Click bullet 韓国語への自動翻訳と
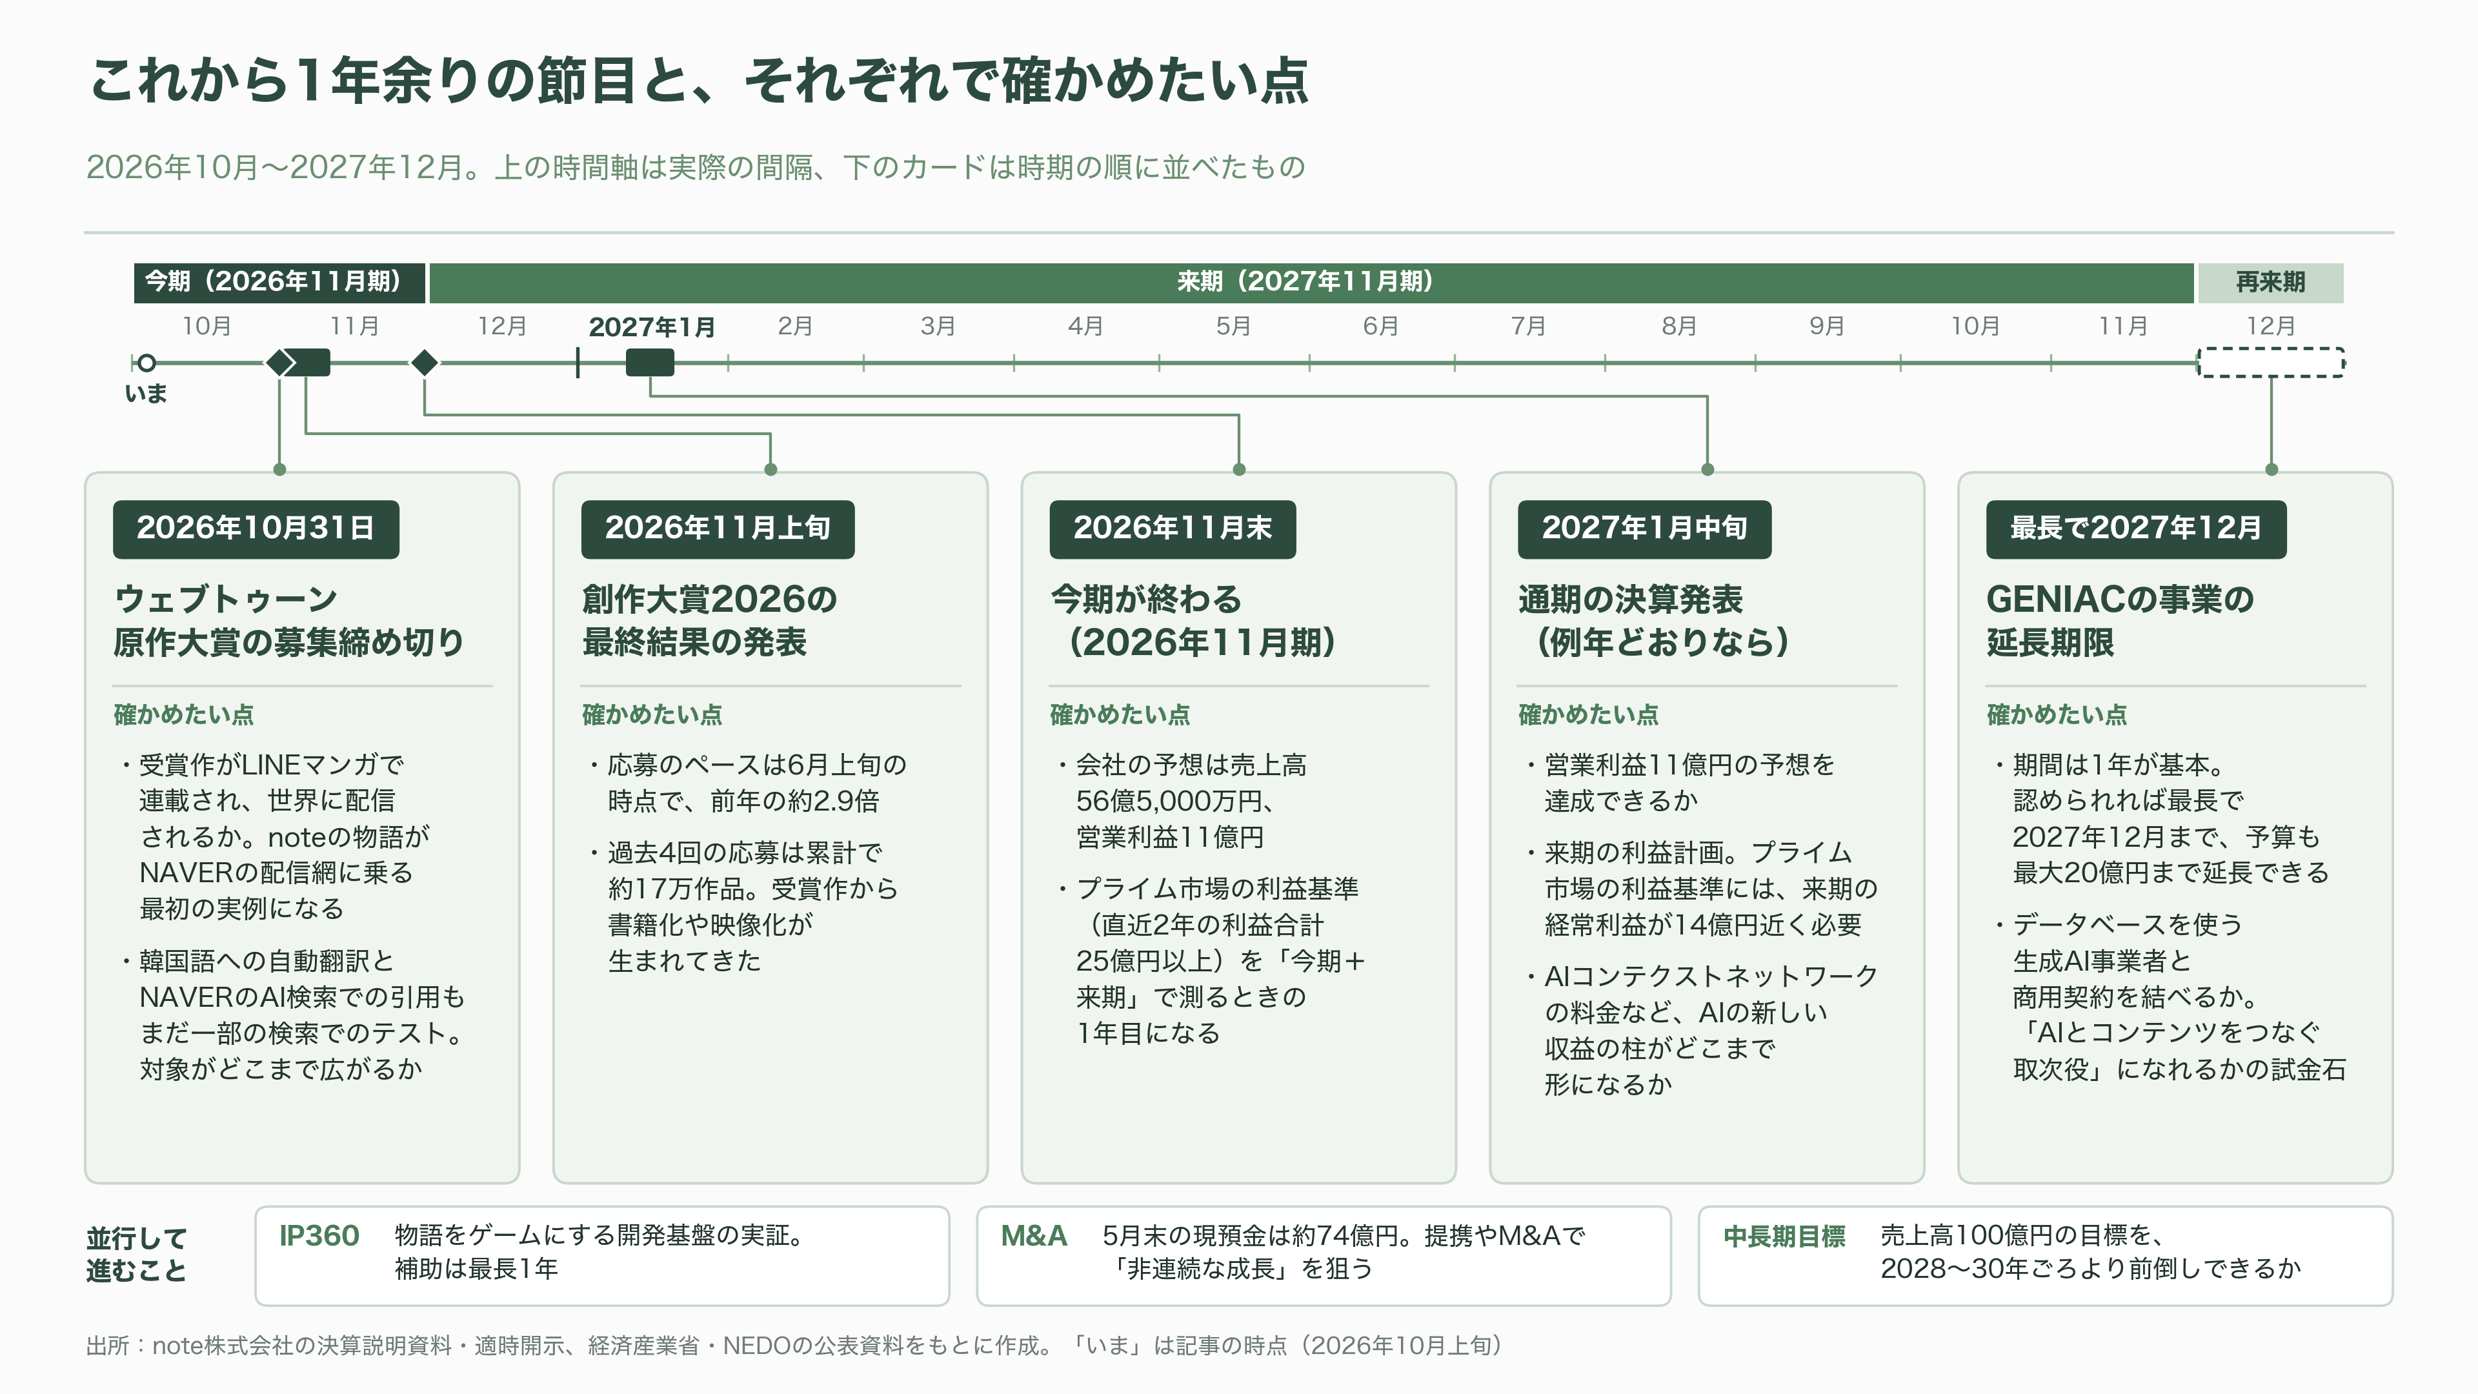The height and width of the screenshot is (1394, 2478). coord(294,1015)
